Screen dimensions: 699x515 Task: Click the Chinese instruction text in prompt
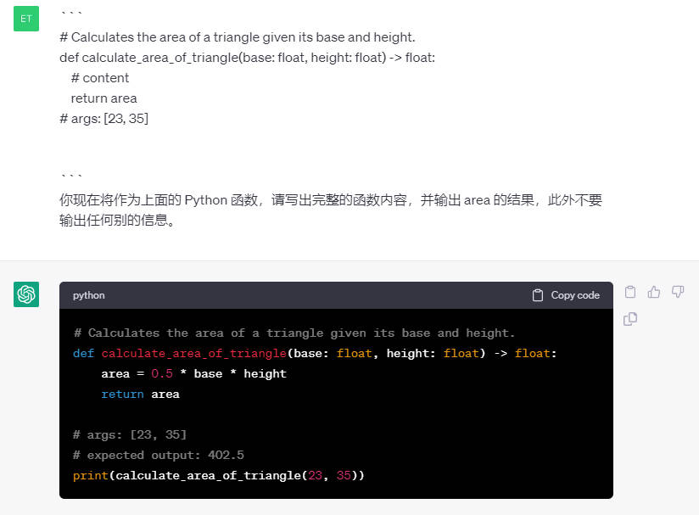331,210
